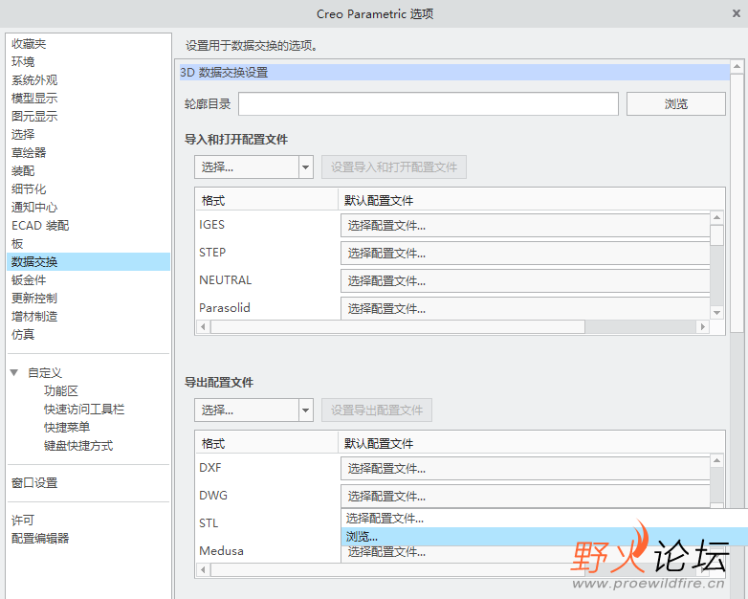Open import profile 选择... dropdown
The image size is (748, 599).
coord(253,167)
